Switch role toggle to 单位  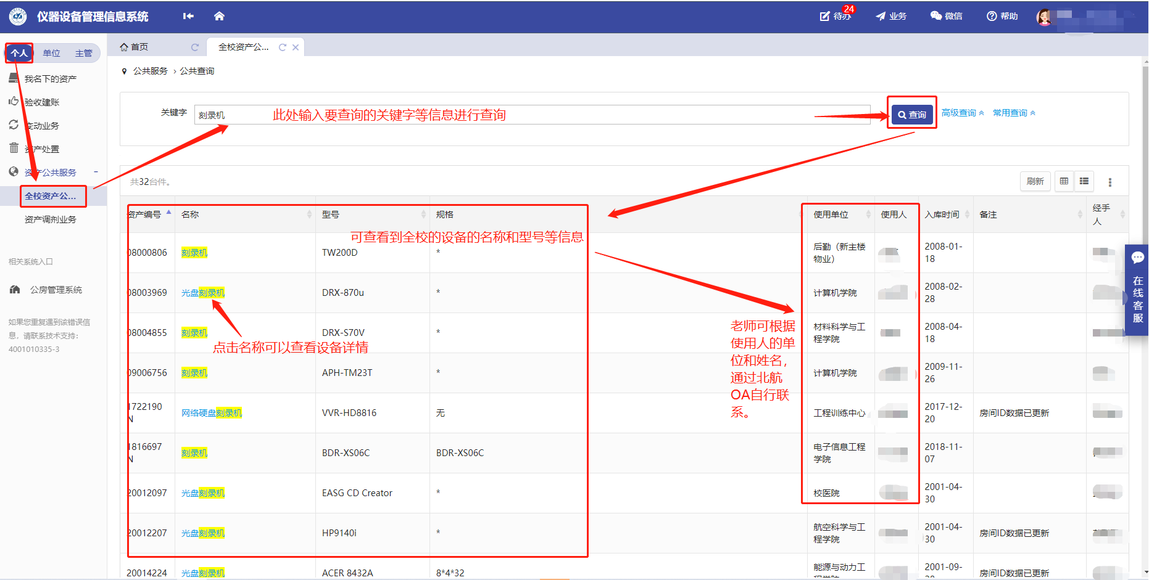[51, 54]
